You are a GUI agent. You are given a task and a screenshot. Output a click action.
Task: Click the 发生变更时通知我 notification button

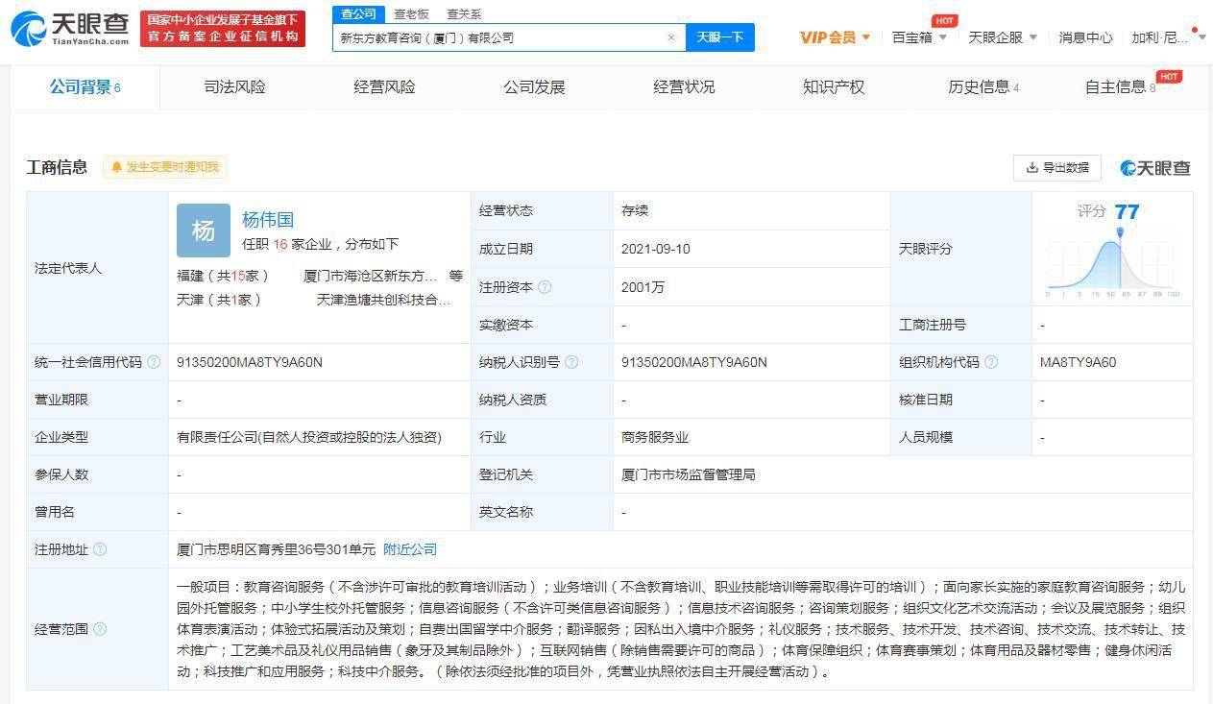tap(165, 167)
